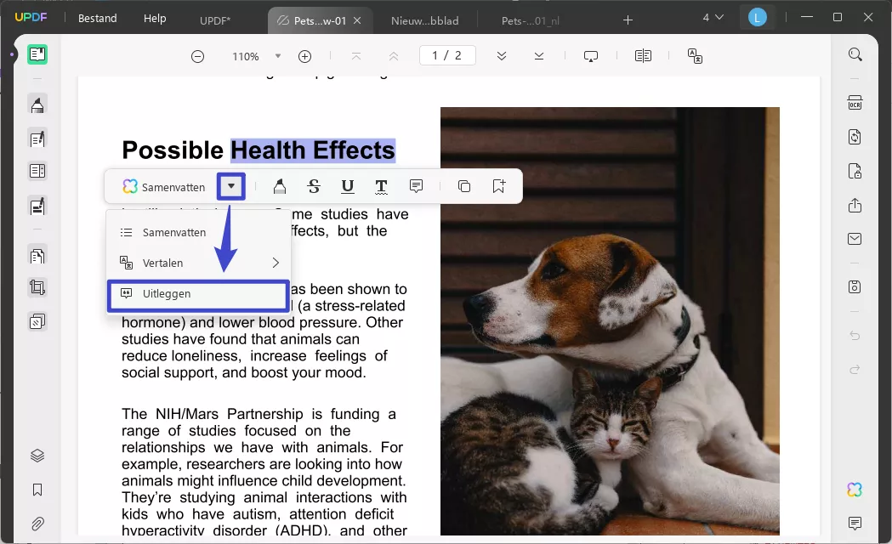This screenshot has height=544, width=892.
Task: Apply highlight to selected text
Action: [279, 186]
